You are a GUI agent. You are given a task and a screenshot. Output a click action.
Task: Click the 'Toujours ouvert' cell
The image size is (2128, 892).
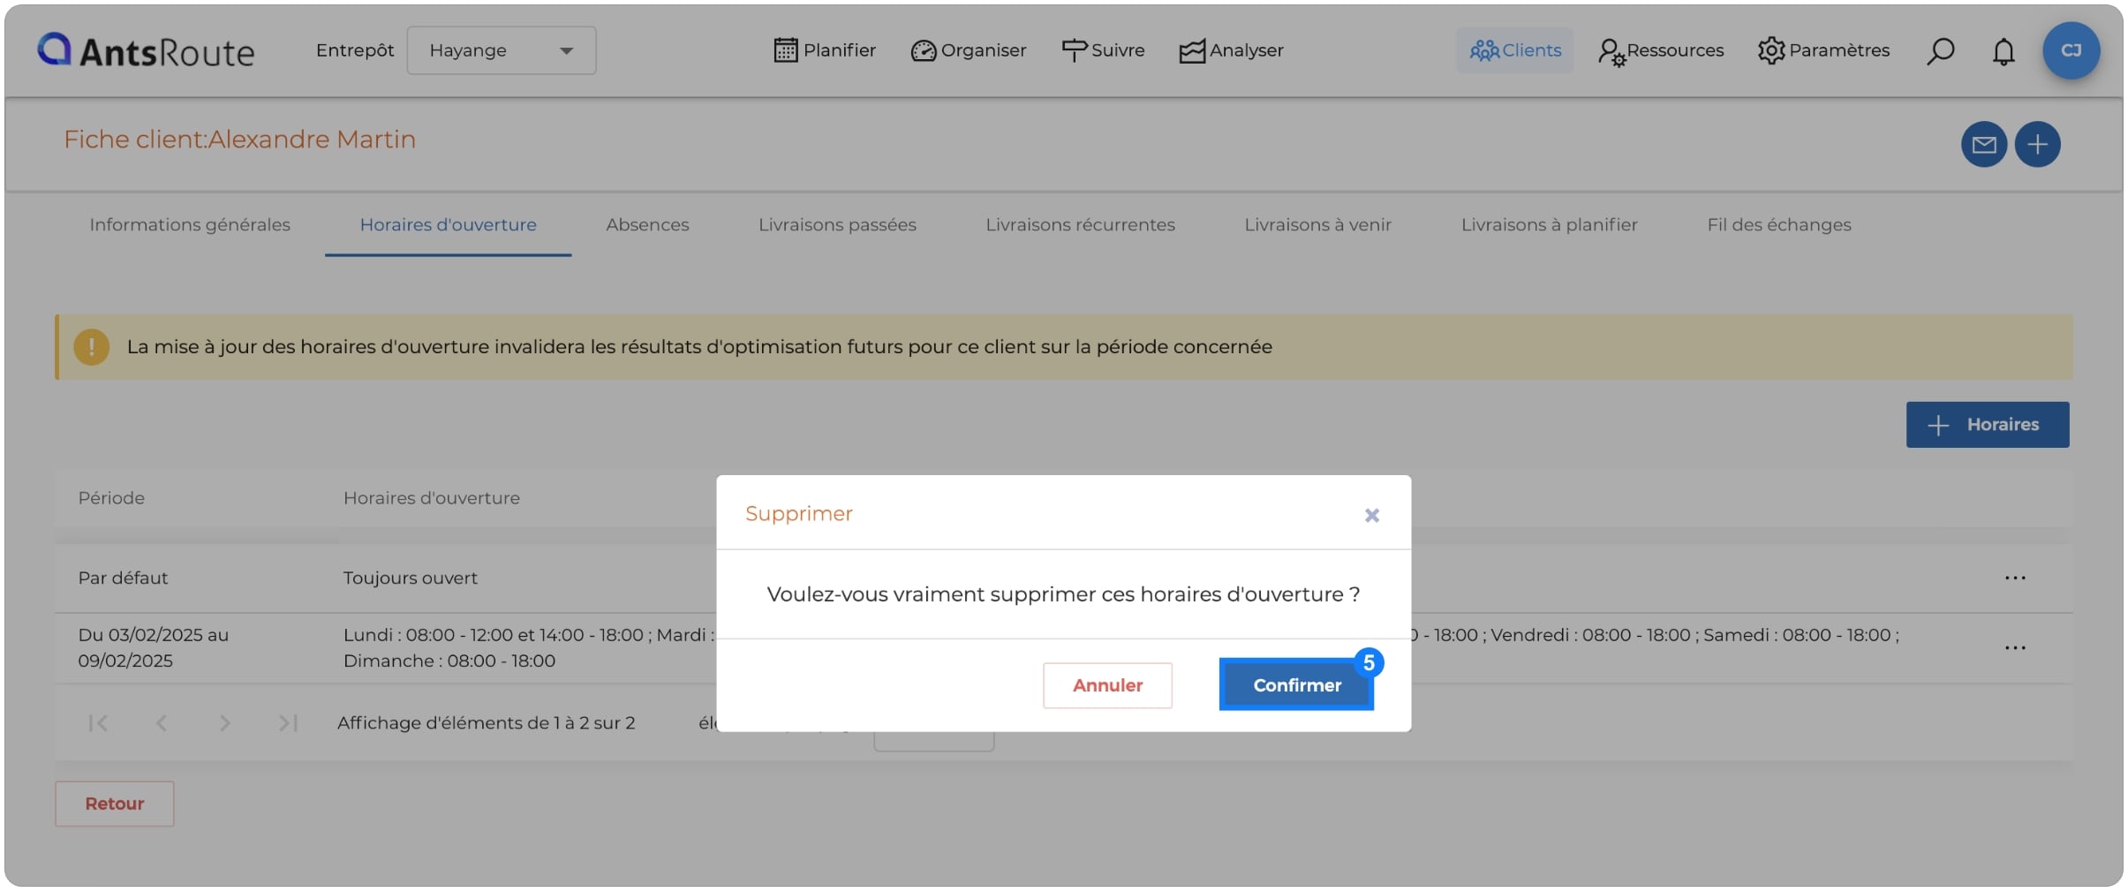pyautogui.click(x=411, y=578)
